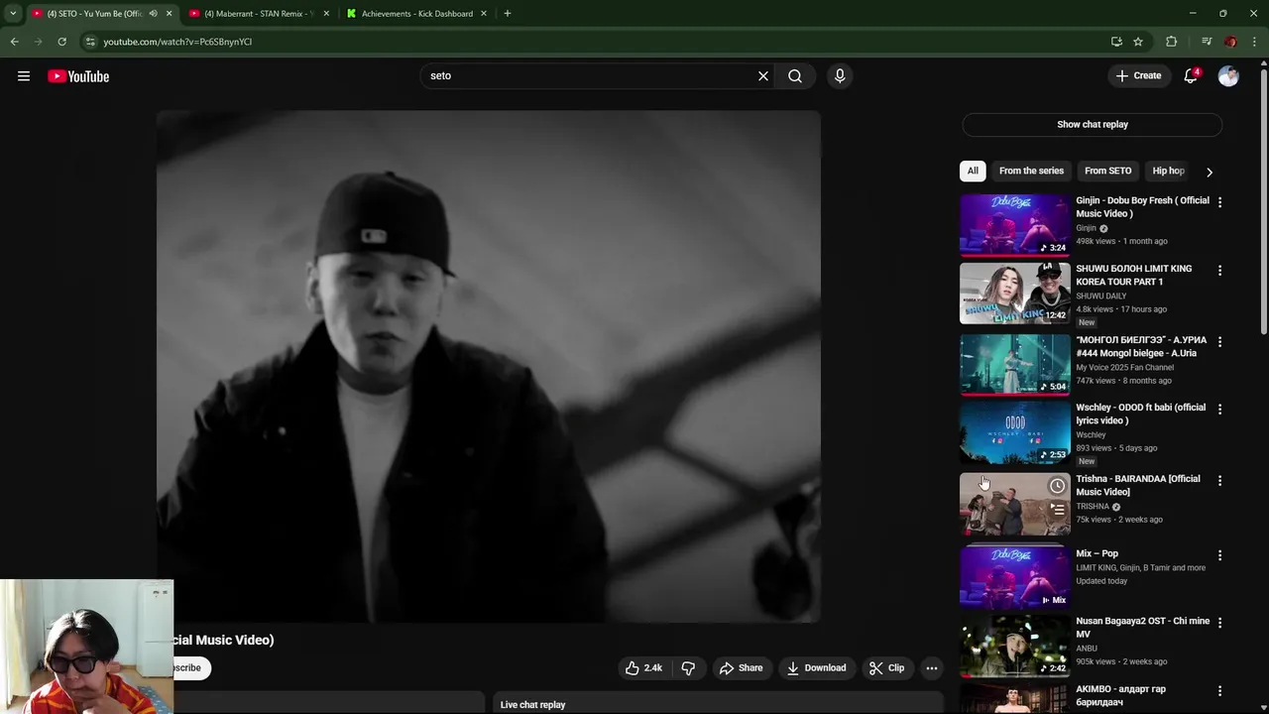Download the video

click(816, 668)
